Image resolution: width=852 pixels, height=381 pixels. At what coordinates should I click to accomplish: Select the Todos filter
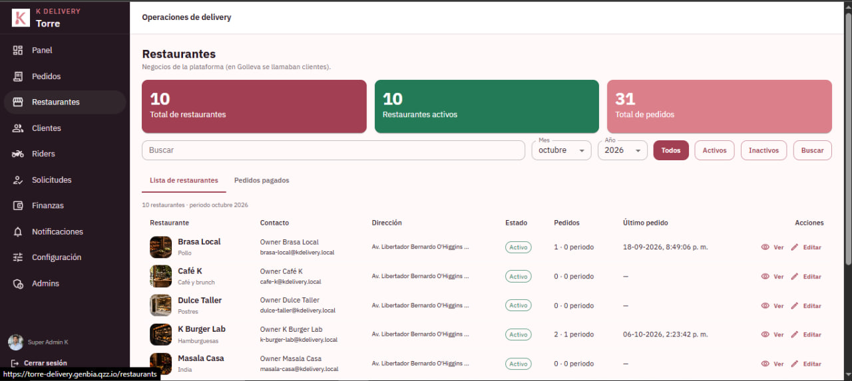[x=671, y=150]
